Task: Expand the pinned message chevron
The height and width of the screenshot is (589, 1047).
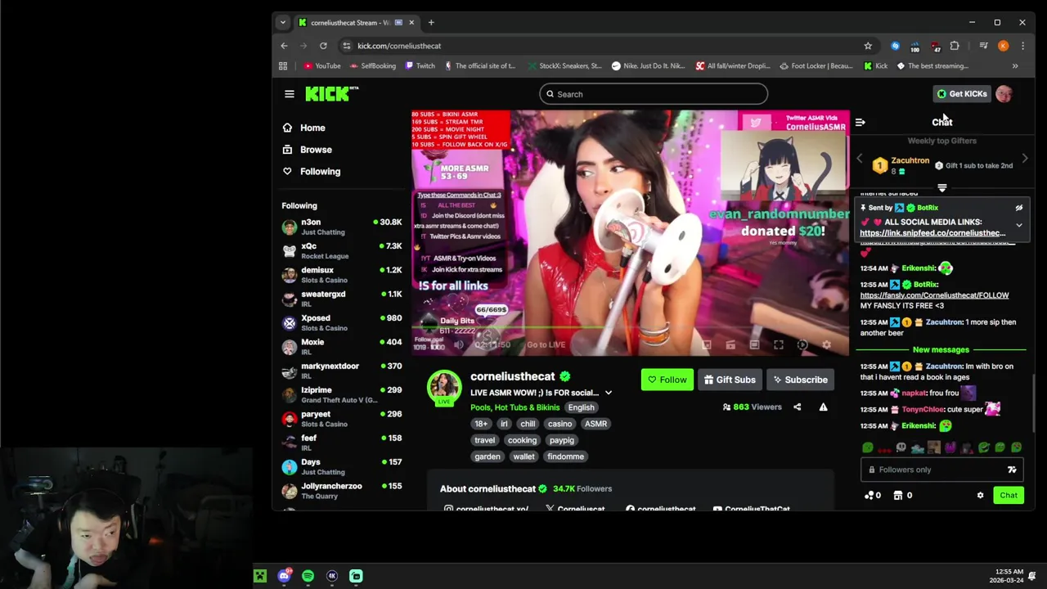Action: point(1019,225)
